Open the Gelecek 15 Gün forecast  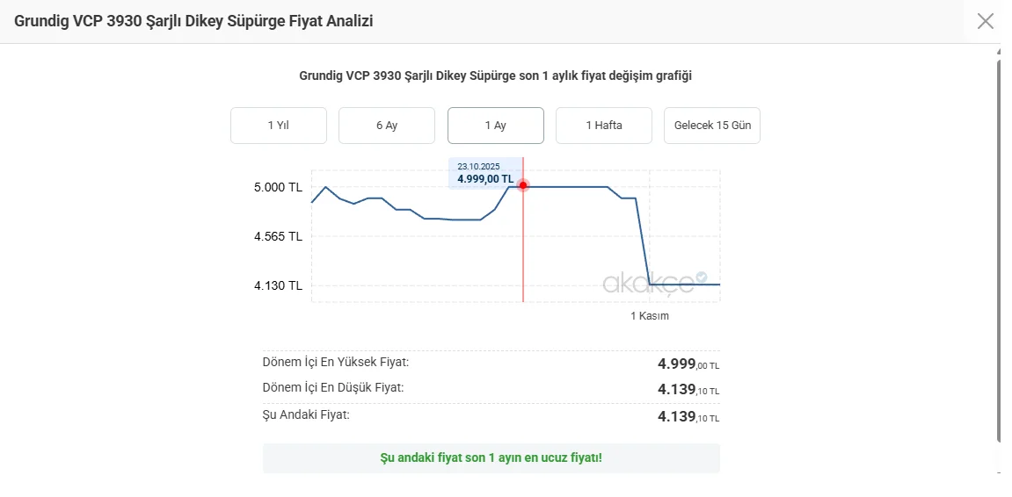(x=711, y=126)
